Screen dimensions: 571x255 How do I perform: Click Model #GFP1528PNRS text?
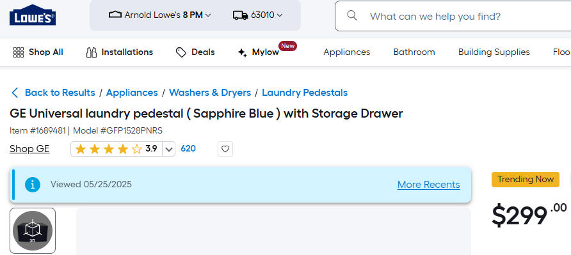tap(118, 130)
